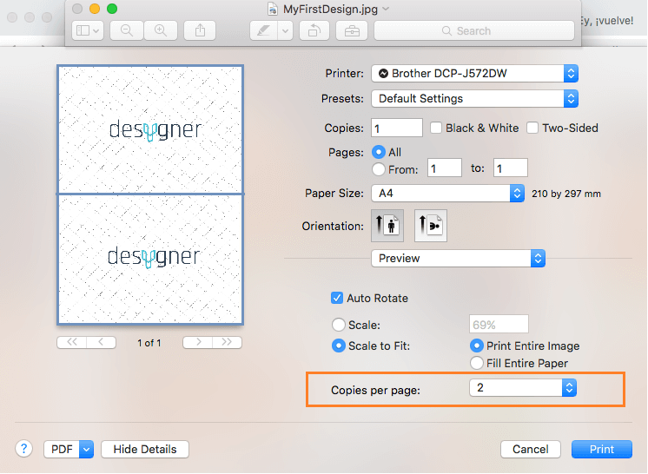
Task: Select Fill Entire Paper radio button
Action: [x=477, y=363]
